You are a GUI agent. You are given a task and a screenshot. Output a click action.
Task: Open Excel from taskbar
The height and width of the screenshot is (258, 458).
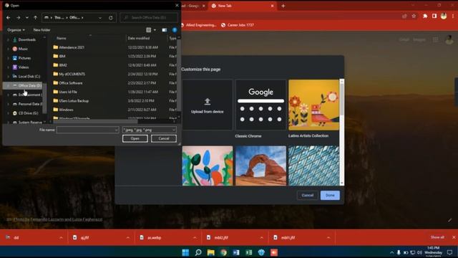[249, 252]
